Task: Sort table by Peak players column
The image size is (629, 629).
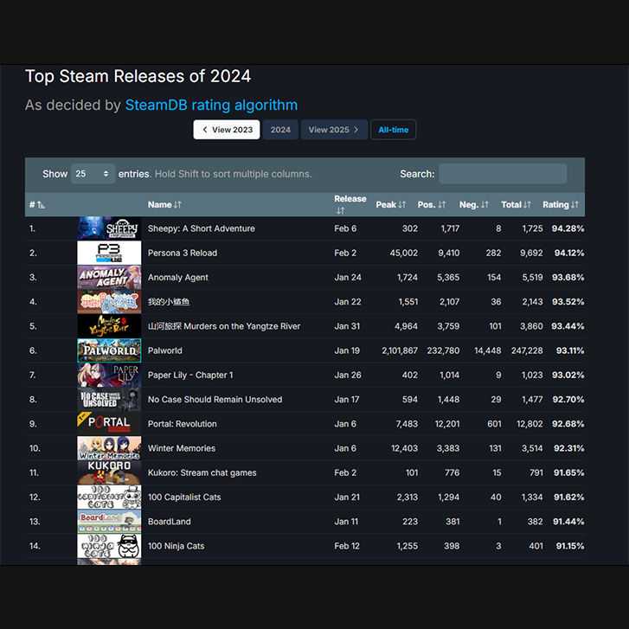Action: pos(391,205)
